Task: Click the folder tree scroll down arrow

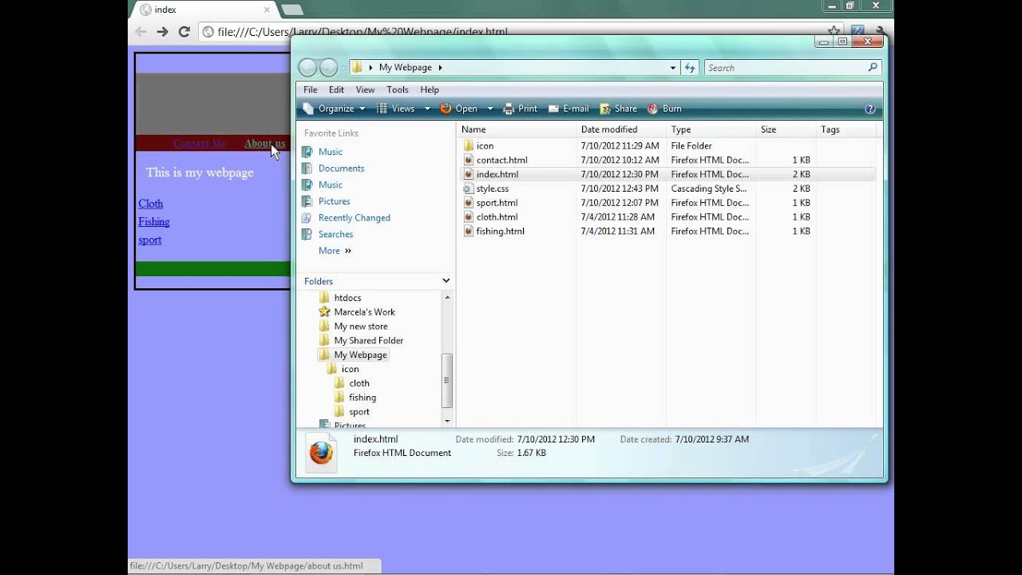Action: click(x=447, y=421)
